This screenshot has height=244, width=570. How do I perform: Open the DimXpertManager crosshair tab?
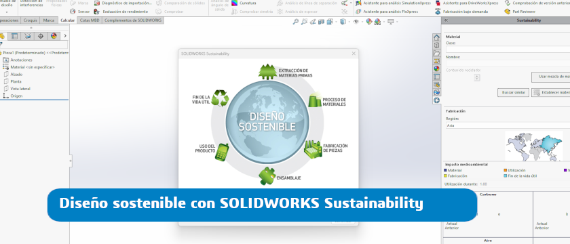point(40,36)
